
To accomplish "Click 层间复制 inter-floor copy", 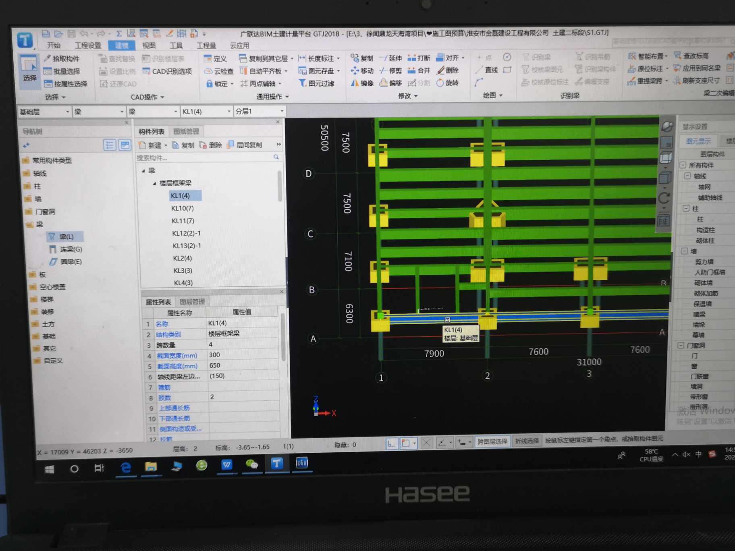I will [245, 145].
